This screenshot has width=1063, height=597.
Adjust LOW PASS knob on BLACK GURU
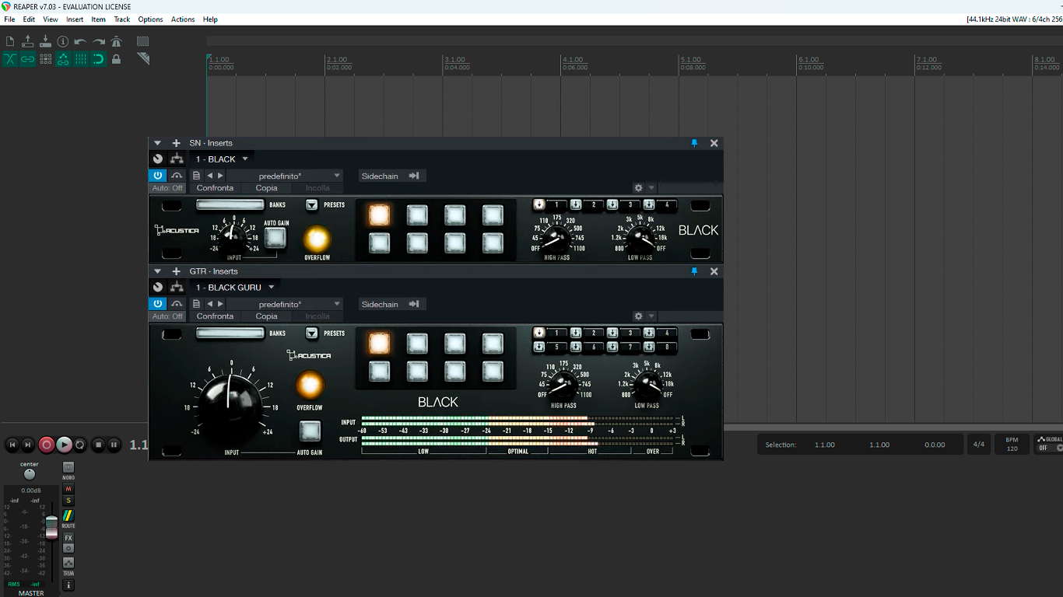(647, 384)
